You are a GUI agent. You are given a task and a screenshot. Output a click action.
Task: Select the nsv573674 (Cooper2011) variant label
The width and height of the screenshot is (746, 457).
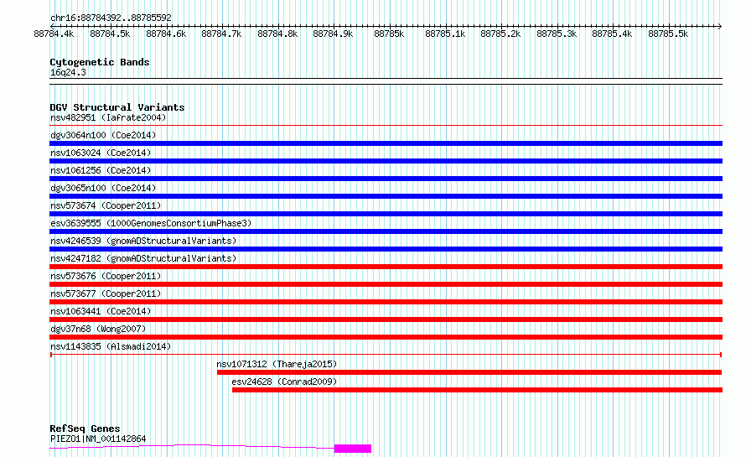pyautogui.click(x=106, y=205)
